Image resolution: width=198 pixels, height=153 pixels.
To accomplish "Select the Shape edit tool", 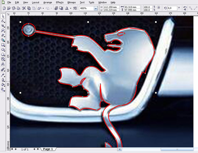I will [3, 21].
